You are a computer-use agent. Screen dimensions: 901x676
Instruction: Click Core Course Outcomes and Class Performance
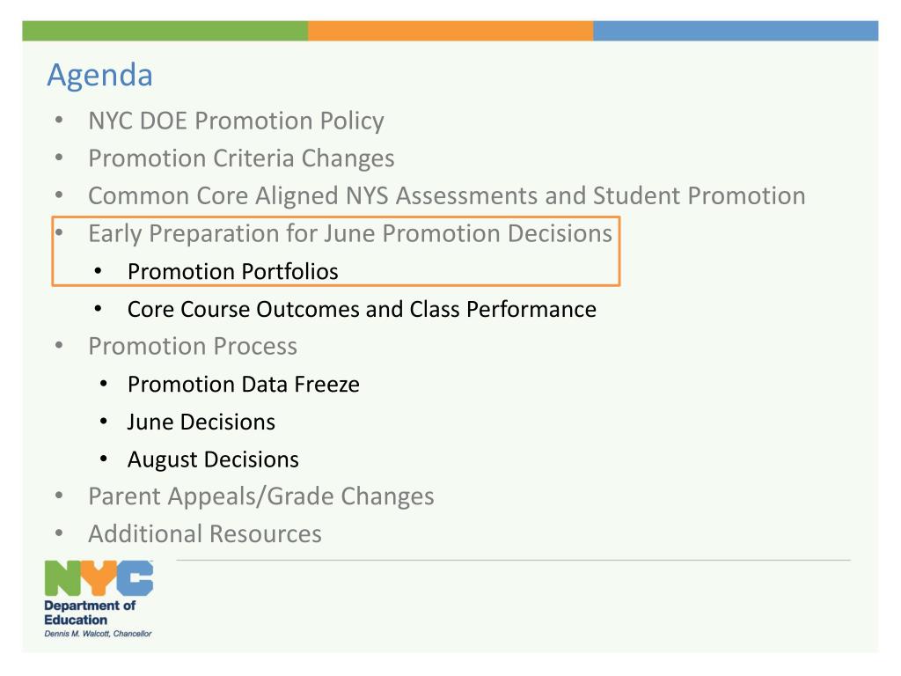point(362,309)
